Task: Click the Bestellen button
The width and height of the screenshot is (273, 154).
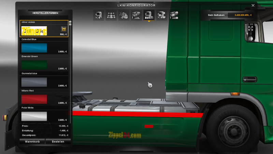Action: [58, 142]
